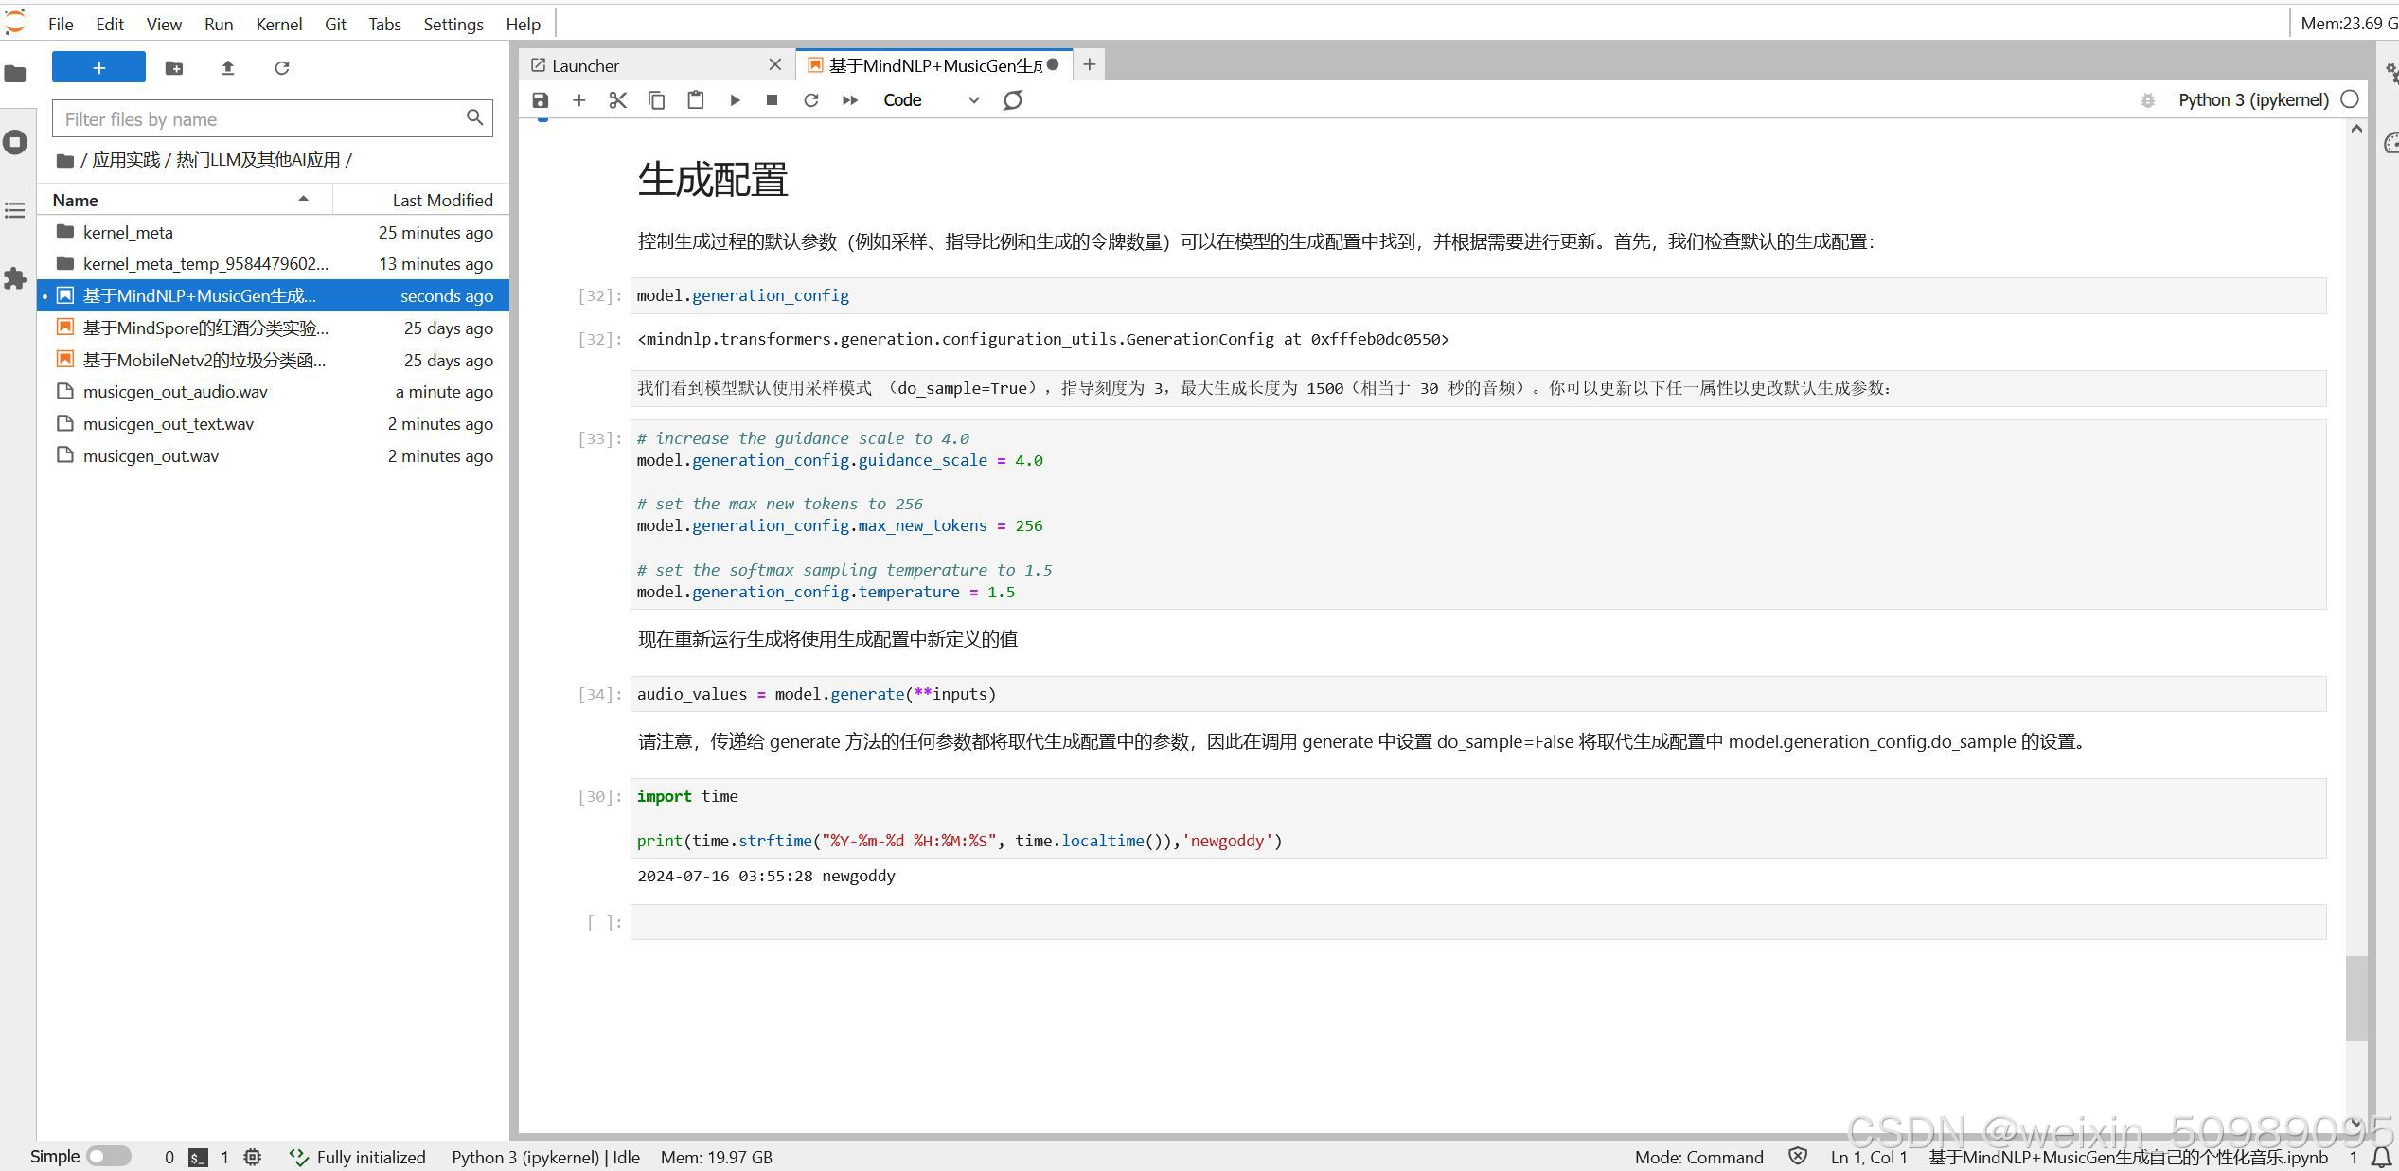Image resolution: width=2399 pixels, height=1171 pixels.
Task: Click the save notebook icon
Action: point(541,100)
